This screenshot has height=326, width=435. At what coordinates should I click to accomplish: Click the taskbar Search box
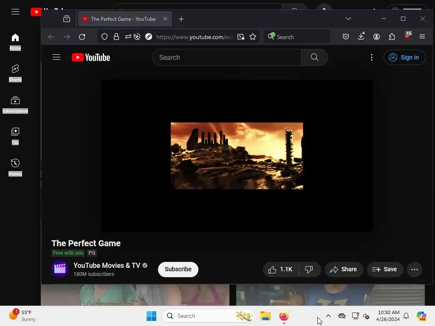pos(208,316)
